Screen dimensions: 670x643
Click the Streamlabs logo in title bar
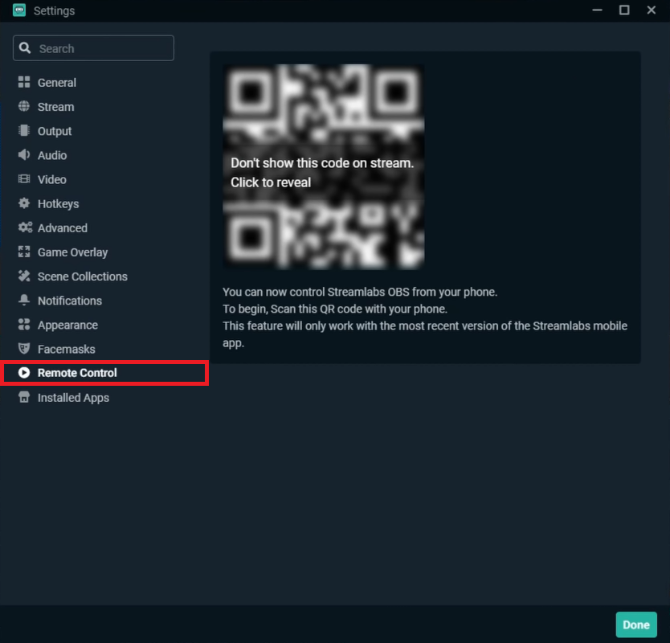pos(19,10)
